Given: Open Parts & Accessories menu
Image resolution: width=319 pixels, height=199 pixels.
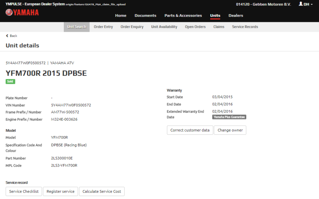Looking at the screenshot, I should (x=183, y=16).
